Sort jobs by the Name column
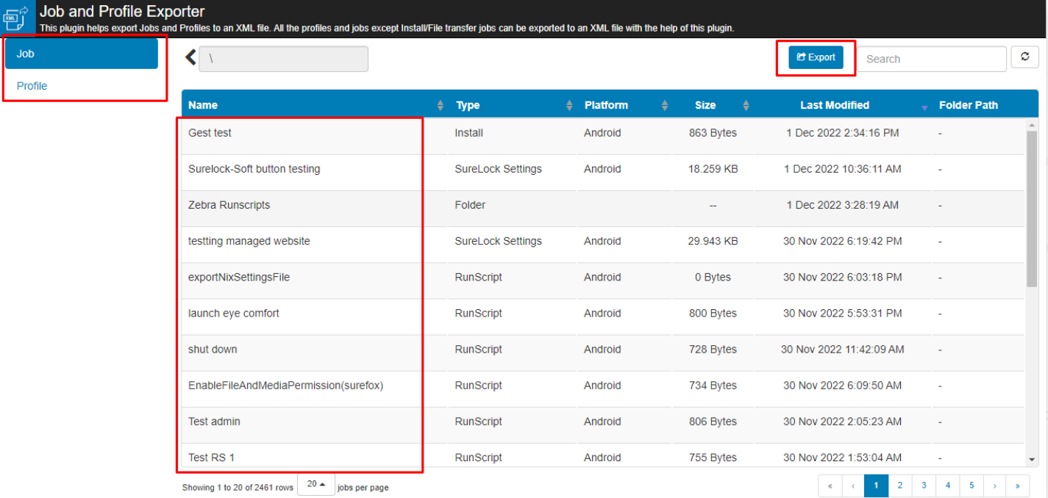 coord(439,104)
